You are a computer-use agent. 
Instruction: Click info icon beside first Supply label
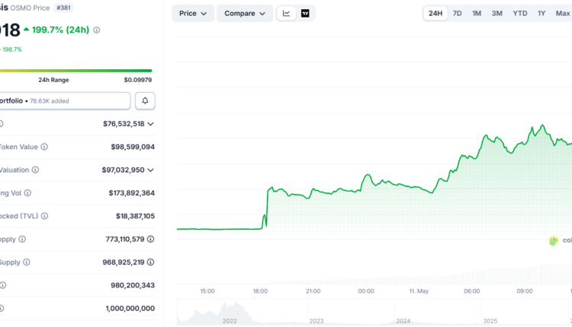click(22, 239)
